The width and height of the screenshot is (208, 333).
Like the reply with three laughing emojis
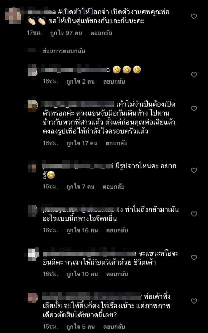pos(194,75)
